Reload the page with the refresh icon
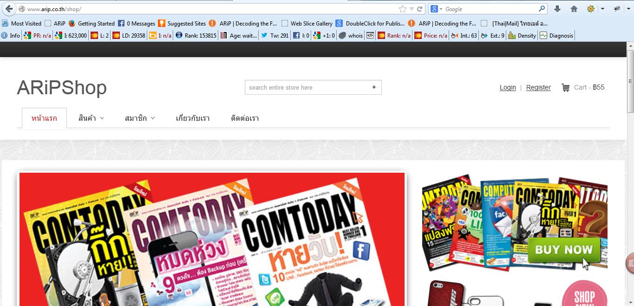Image resolution: width=634 pixels, height=306 pixels. [420, 9]
